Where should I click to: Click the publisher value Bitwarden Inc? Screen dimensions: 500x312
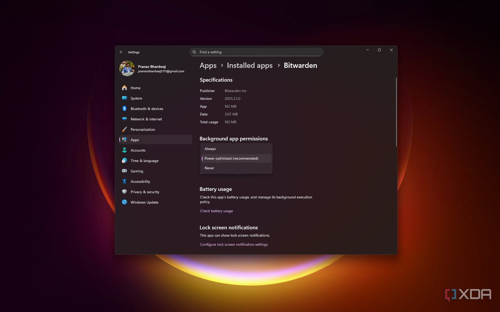(235, 91)
